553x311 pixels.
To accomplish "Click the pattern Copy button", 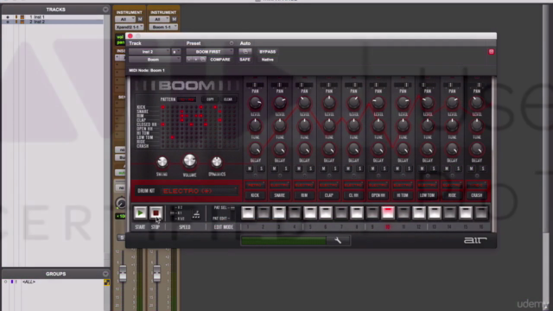I will click(x=210, y=99).
